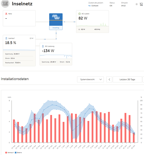Screen dimensions: 144x155
Task: Click the Victron inverter logo tile
Action: [x=56, y=20]
